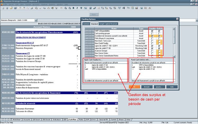Click the Apply button

point(94,15)
